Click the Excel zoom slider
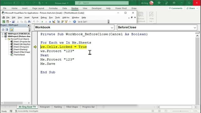201x113 pixels. click(x=181, y=111)
